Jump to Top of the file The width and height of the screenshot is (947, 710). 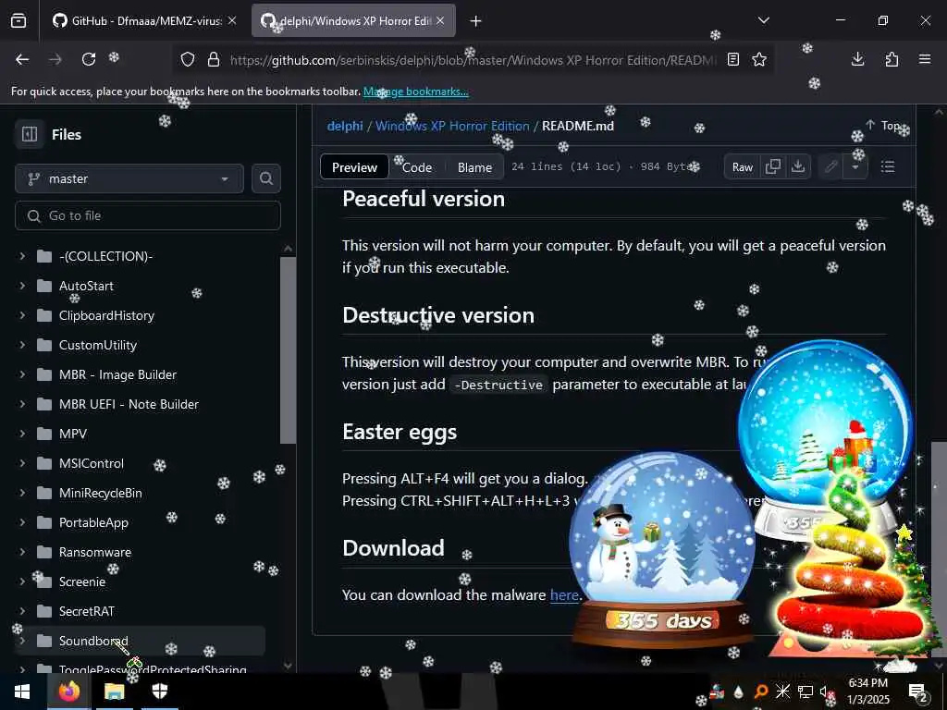point(884,125)
